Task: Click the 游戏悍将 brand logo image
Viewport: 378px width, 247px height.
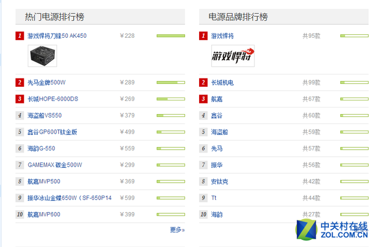Action: (x=233, y=56)
